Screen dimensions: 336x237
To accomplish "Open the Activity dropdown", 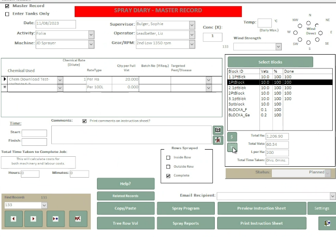I will tap(91, 35).
